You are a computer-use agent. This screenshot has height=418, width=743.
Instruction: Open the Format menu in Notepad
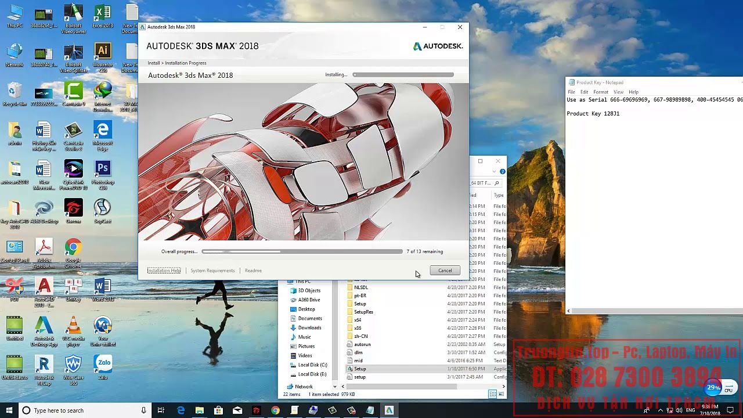pos(601,92)
